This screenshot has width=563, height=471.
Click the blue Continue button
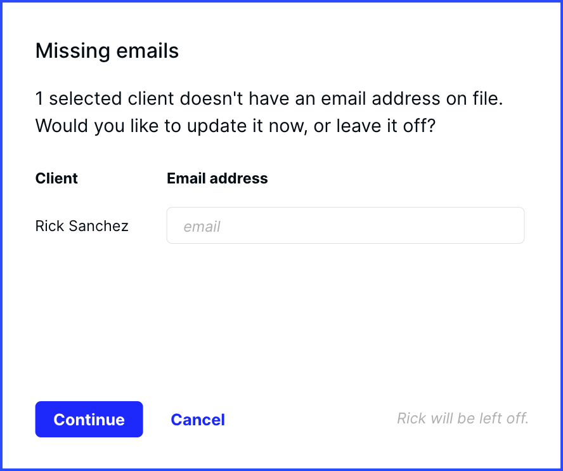89,419
